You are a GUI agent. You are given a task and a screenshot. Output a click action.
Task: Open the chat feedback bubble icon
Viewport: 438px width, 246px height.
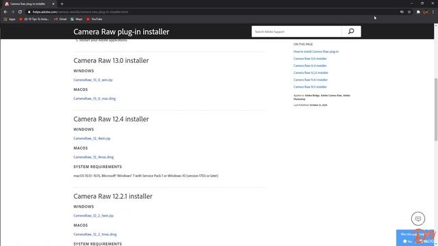[418, 219]
